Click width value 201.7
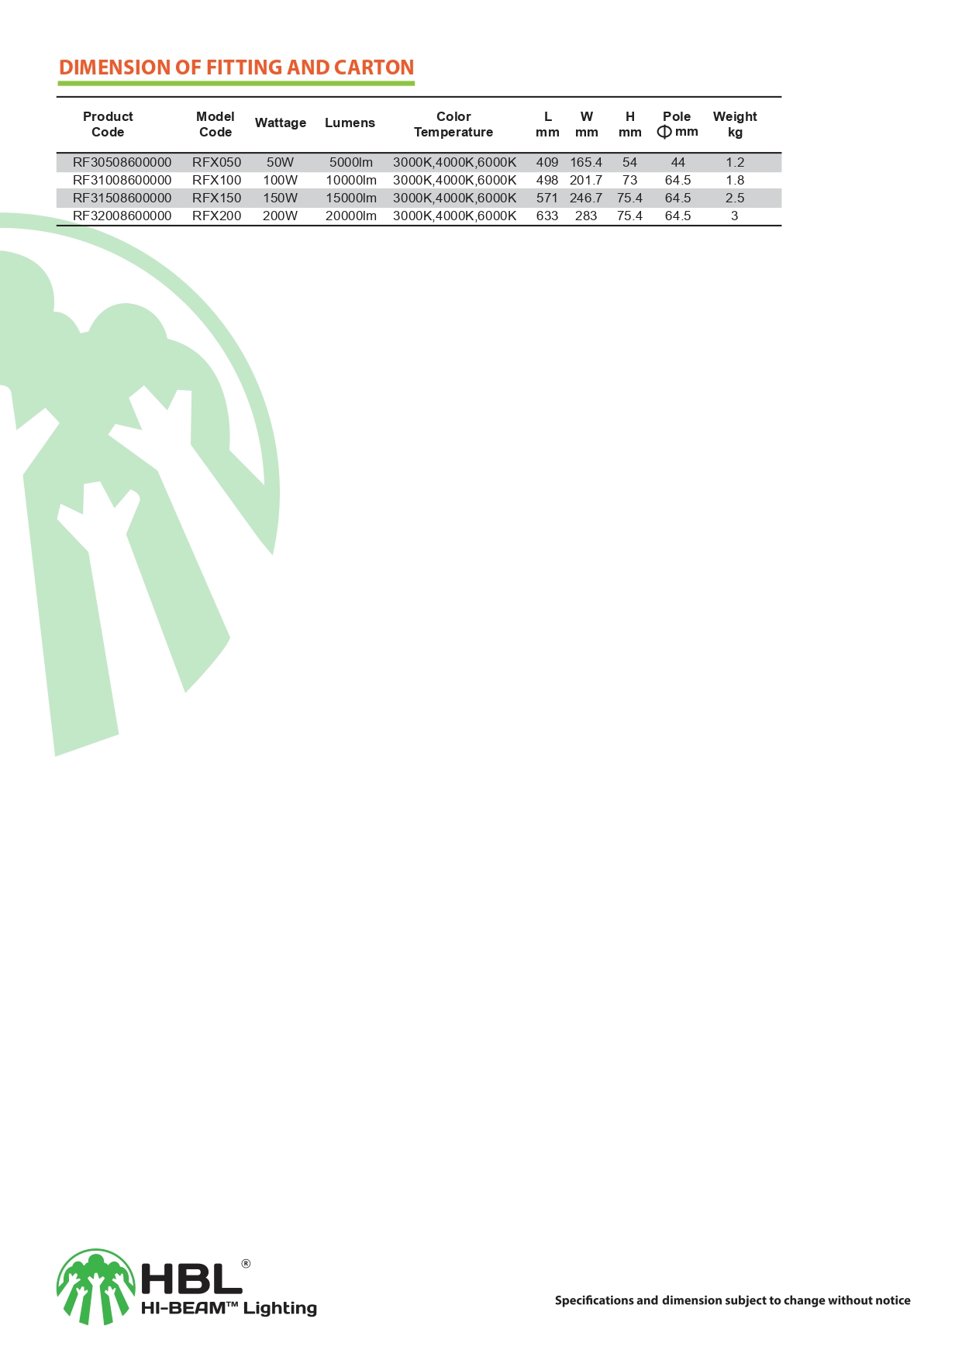The image size is (962, 1360). tap(586, 180)
